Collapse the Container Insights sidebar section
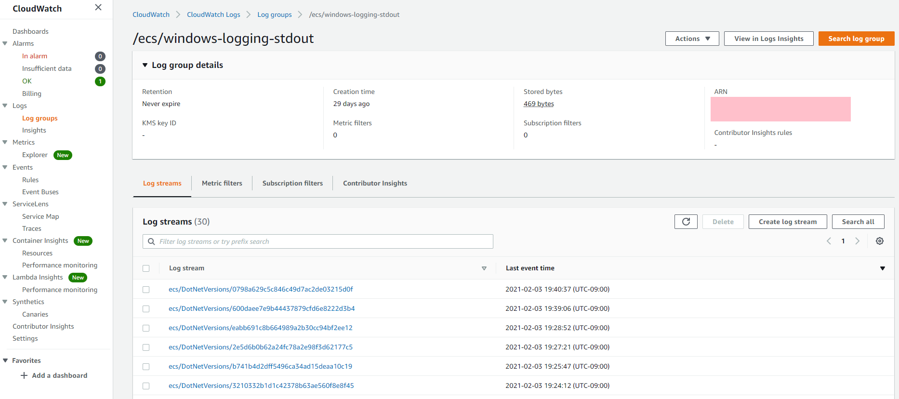 pos(5,240)
